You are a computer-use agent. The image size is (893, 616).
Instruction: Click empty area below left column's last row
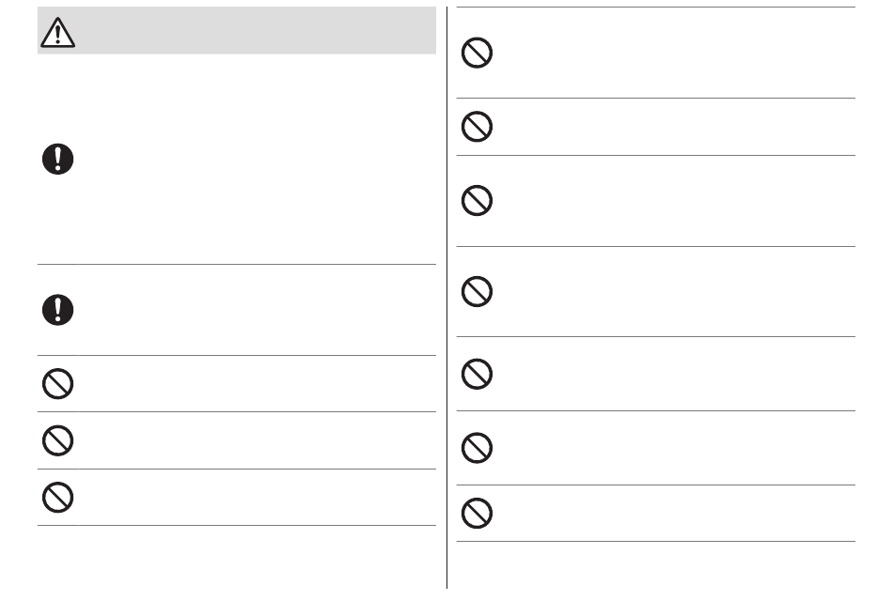click(237, 558)
